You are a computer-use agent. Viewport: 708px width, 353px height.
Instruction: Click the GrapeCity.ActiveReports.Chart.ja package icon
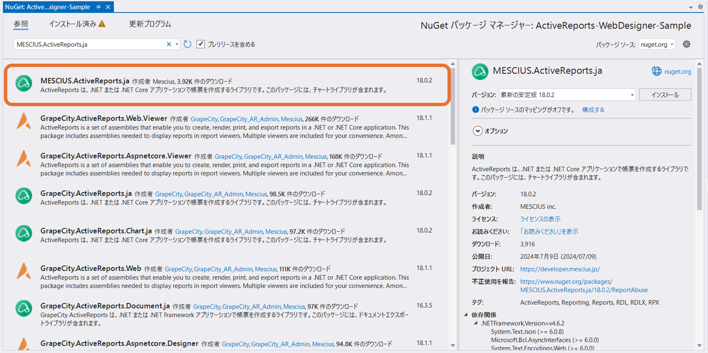(x=24, y=234)
